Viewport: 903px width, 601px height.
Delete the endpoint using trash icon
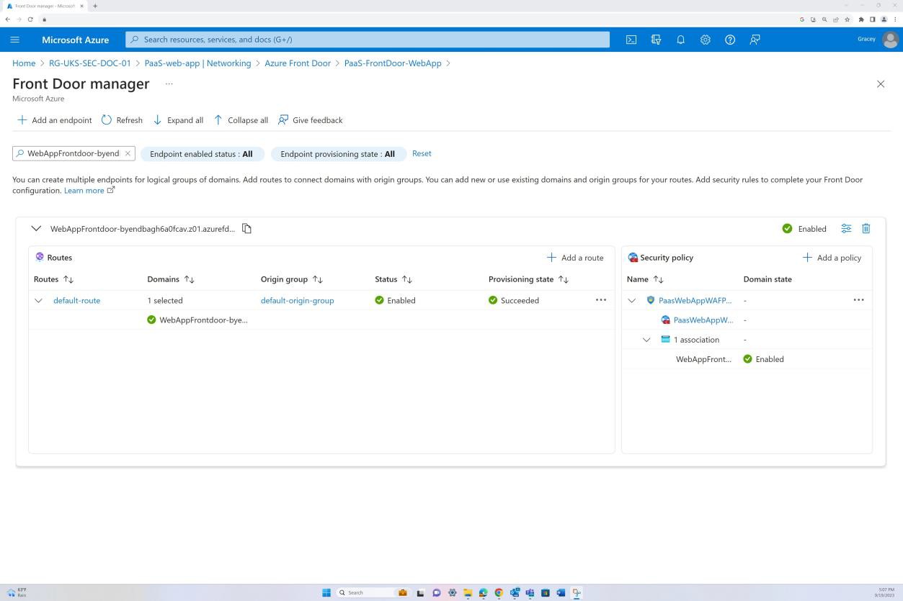click(x=866, y=228)
